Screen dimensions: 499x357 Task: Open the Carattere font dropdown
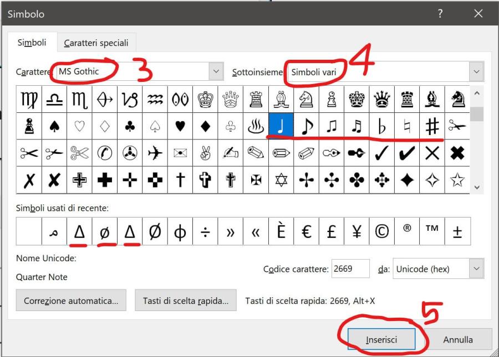click(x=216, y=71)
